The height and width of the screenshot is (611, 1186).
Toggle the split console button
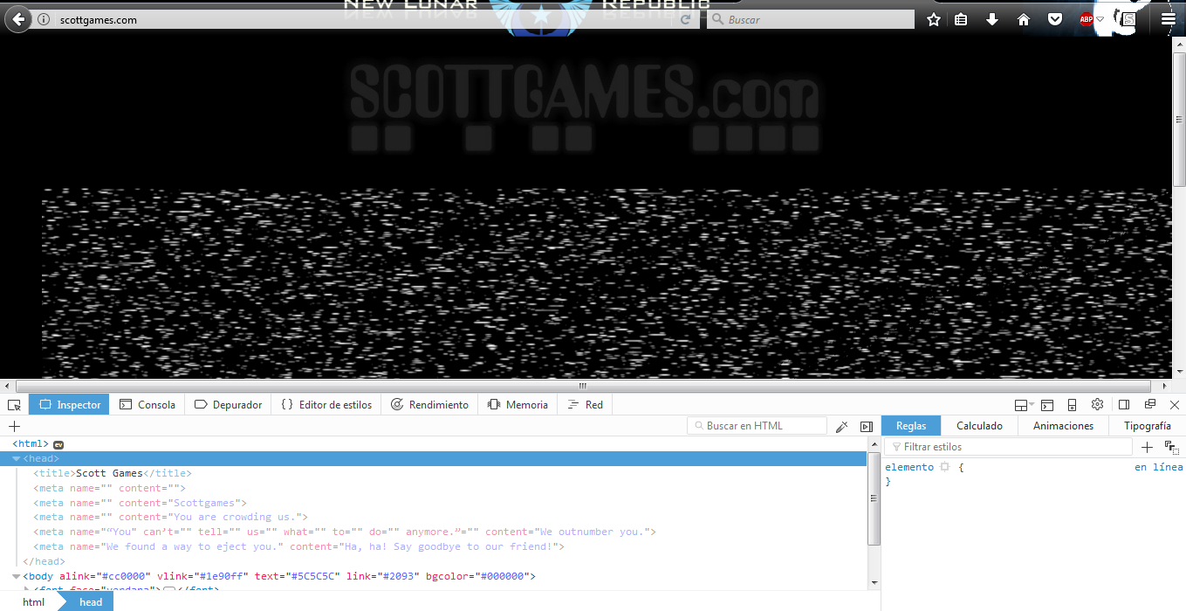[x=1047, y=405]
